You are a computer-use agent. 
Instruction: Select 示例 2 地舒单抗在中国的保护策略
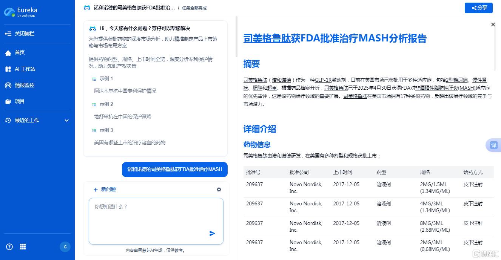click(123, 116)
